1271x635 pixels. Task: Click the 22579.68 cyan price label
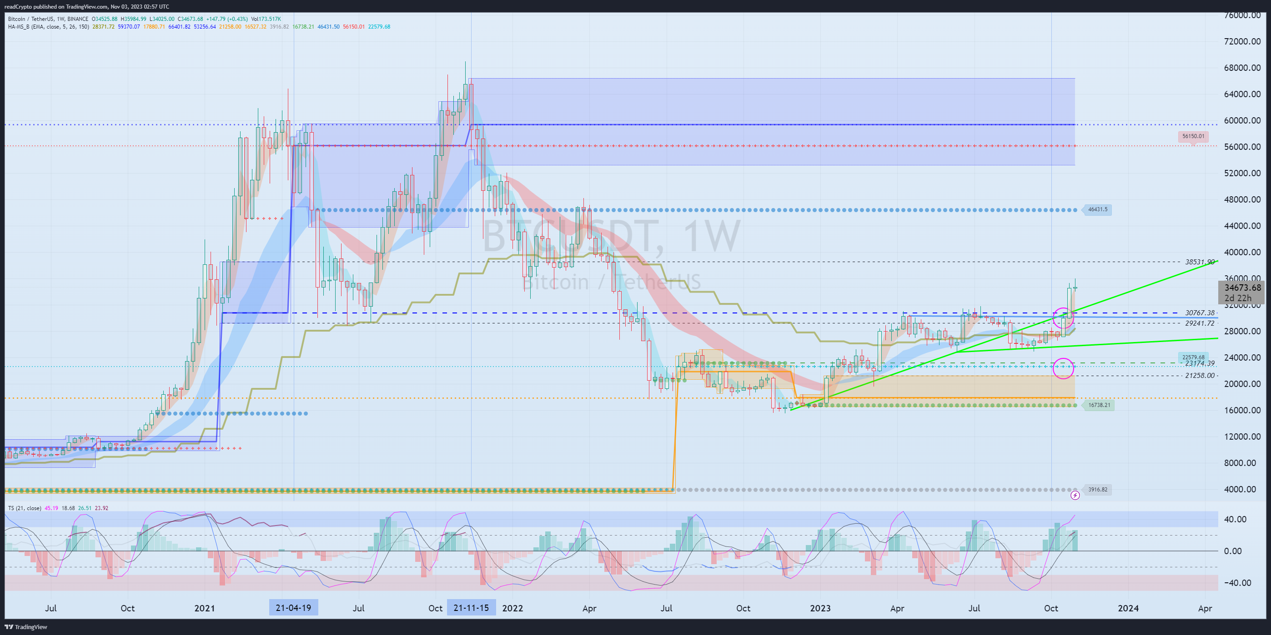click(1193, 357)
